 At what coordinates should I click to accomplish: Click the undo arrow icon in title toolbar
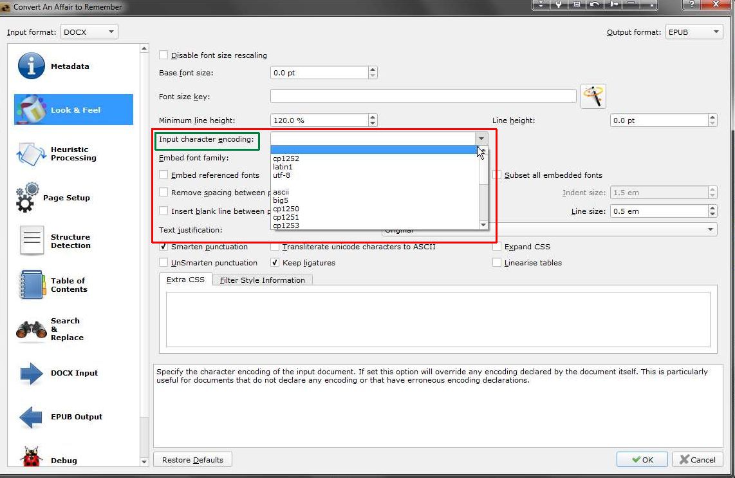[x=595, y=5]
